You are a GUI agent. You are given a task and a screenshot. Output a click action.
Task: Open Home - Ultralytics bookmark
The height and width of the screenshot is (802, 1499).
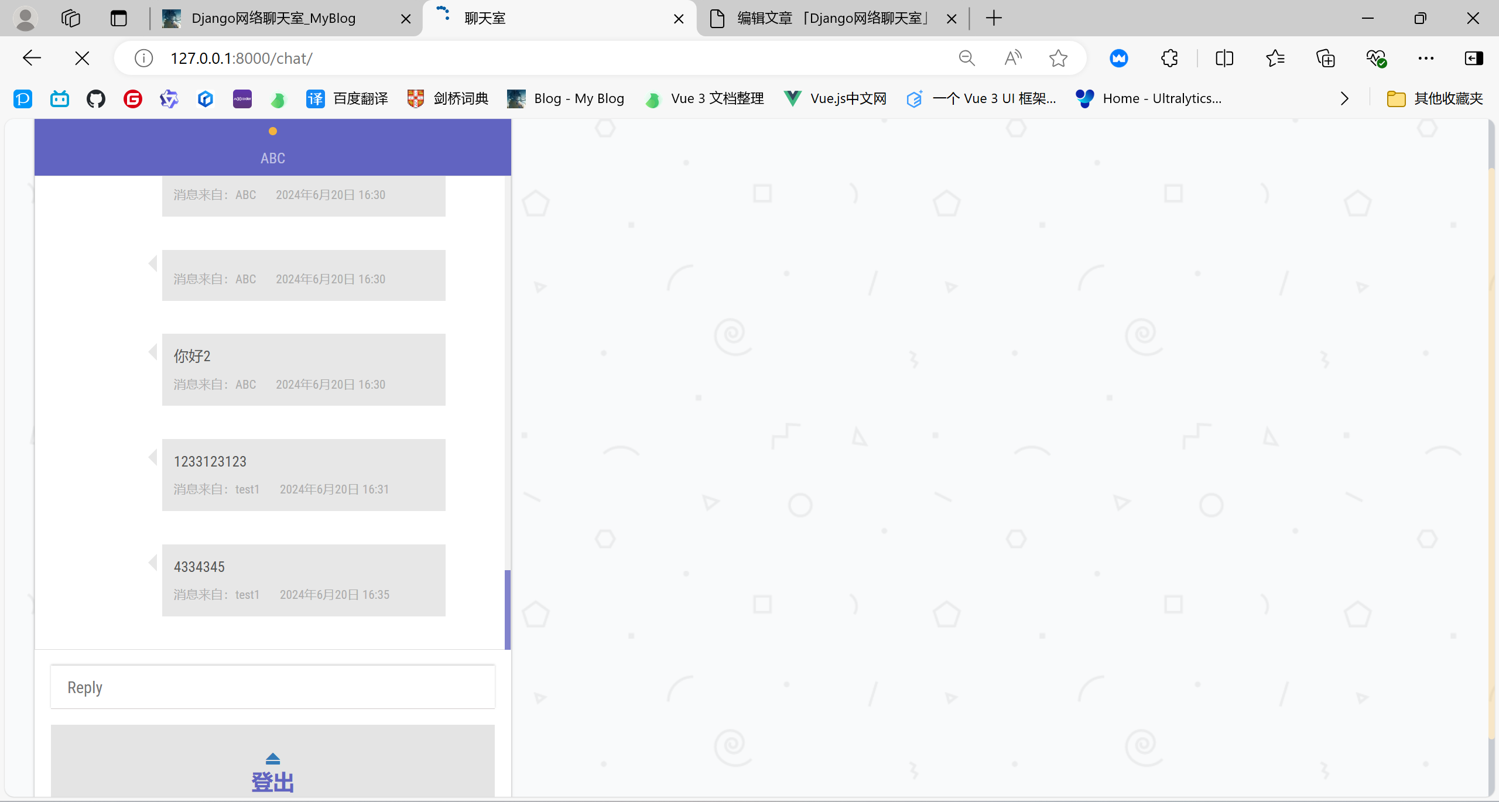click(1149, 98)
